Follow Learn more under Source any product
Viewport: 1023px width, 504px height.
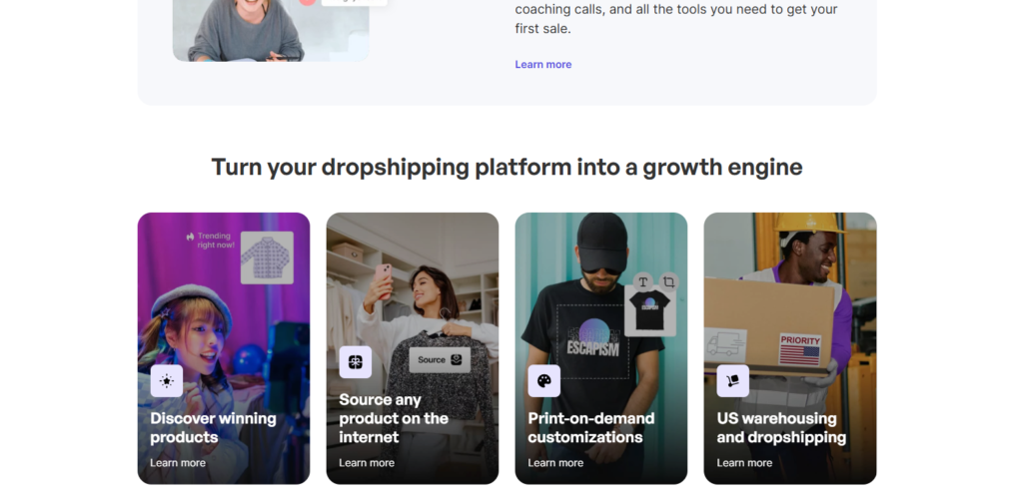click(367, 462)
